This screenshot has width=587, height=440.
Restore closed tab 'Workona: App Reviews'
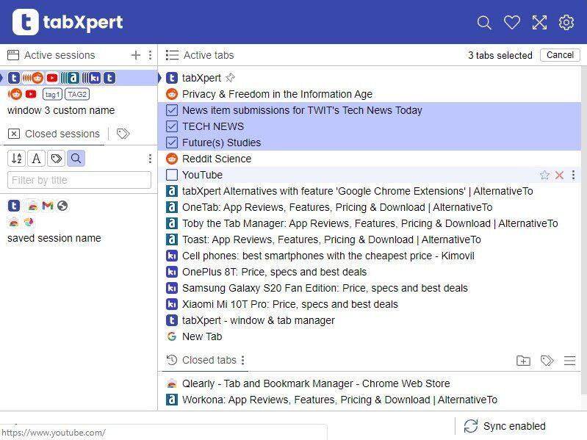click(370, 400)
